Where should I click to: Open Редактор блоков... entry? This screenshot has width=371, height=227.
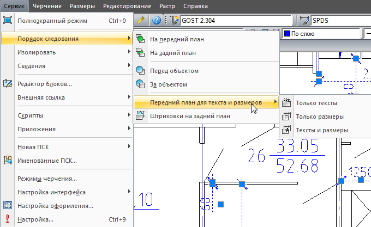67,84
